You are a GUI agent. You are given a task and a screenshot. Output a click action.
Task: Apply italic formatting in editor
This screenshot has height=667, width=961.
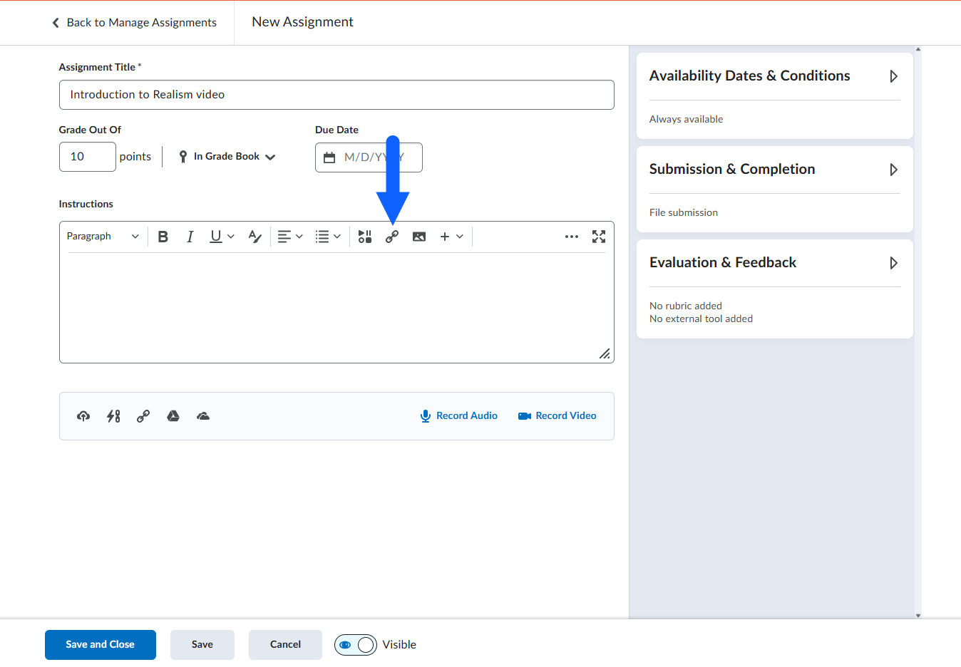click(190, 237)
